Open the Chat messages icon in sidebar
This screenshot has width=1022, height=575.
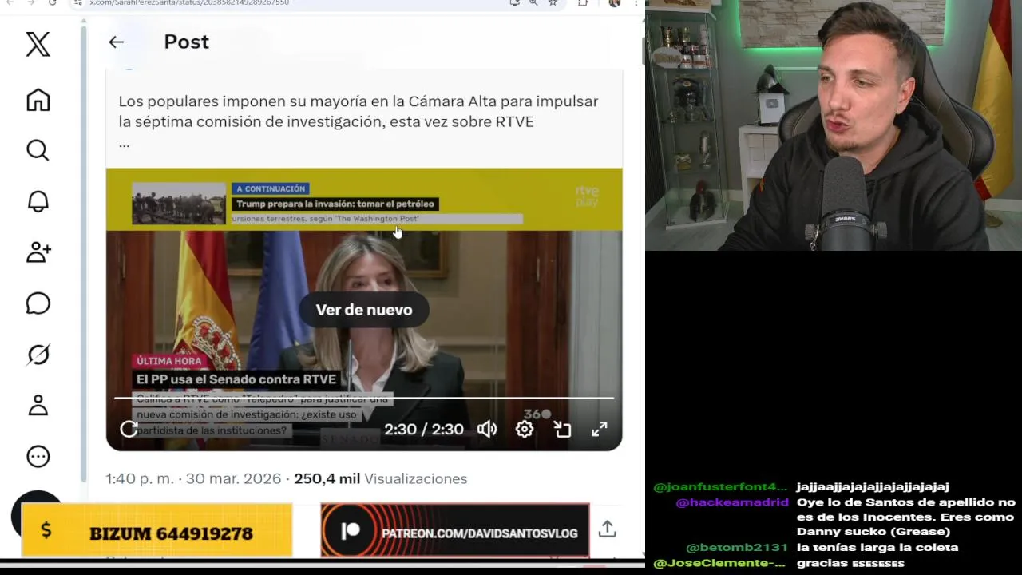pyautogui.click(x=38, y=303)
